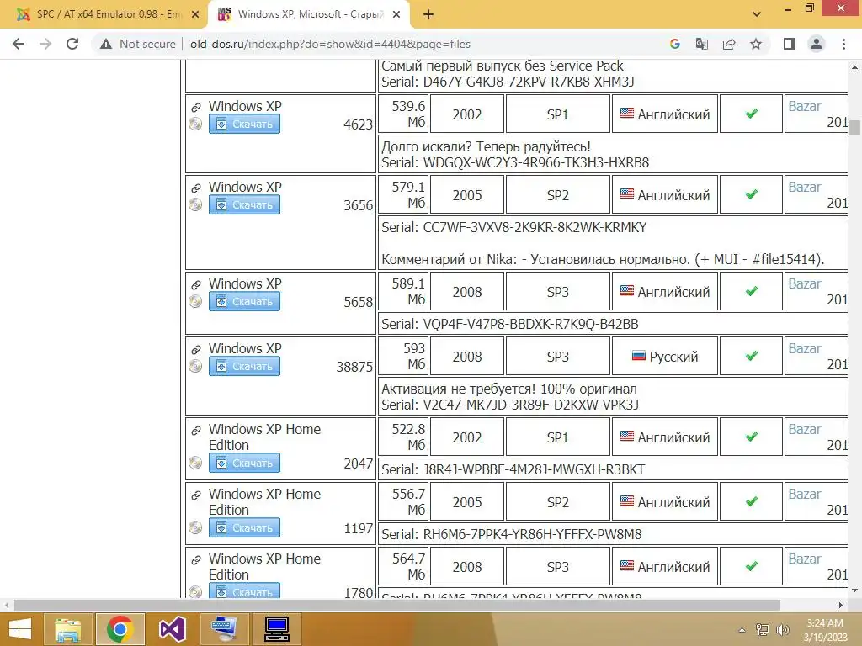Click the link icon beside Windows XP 579.1 MB
This screenshot has width=862, height=646.
[195, 188]
